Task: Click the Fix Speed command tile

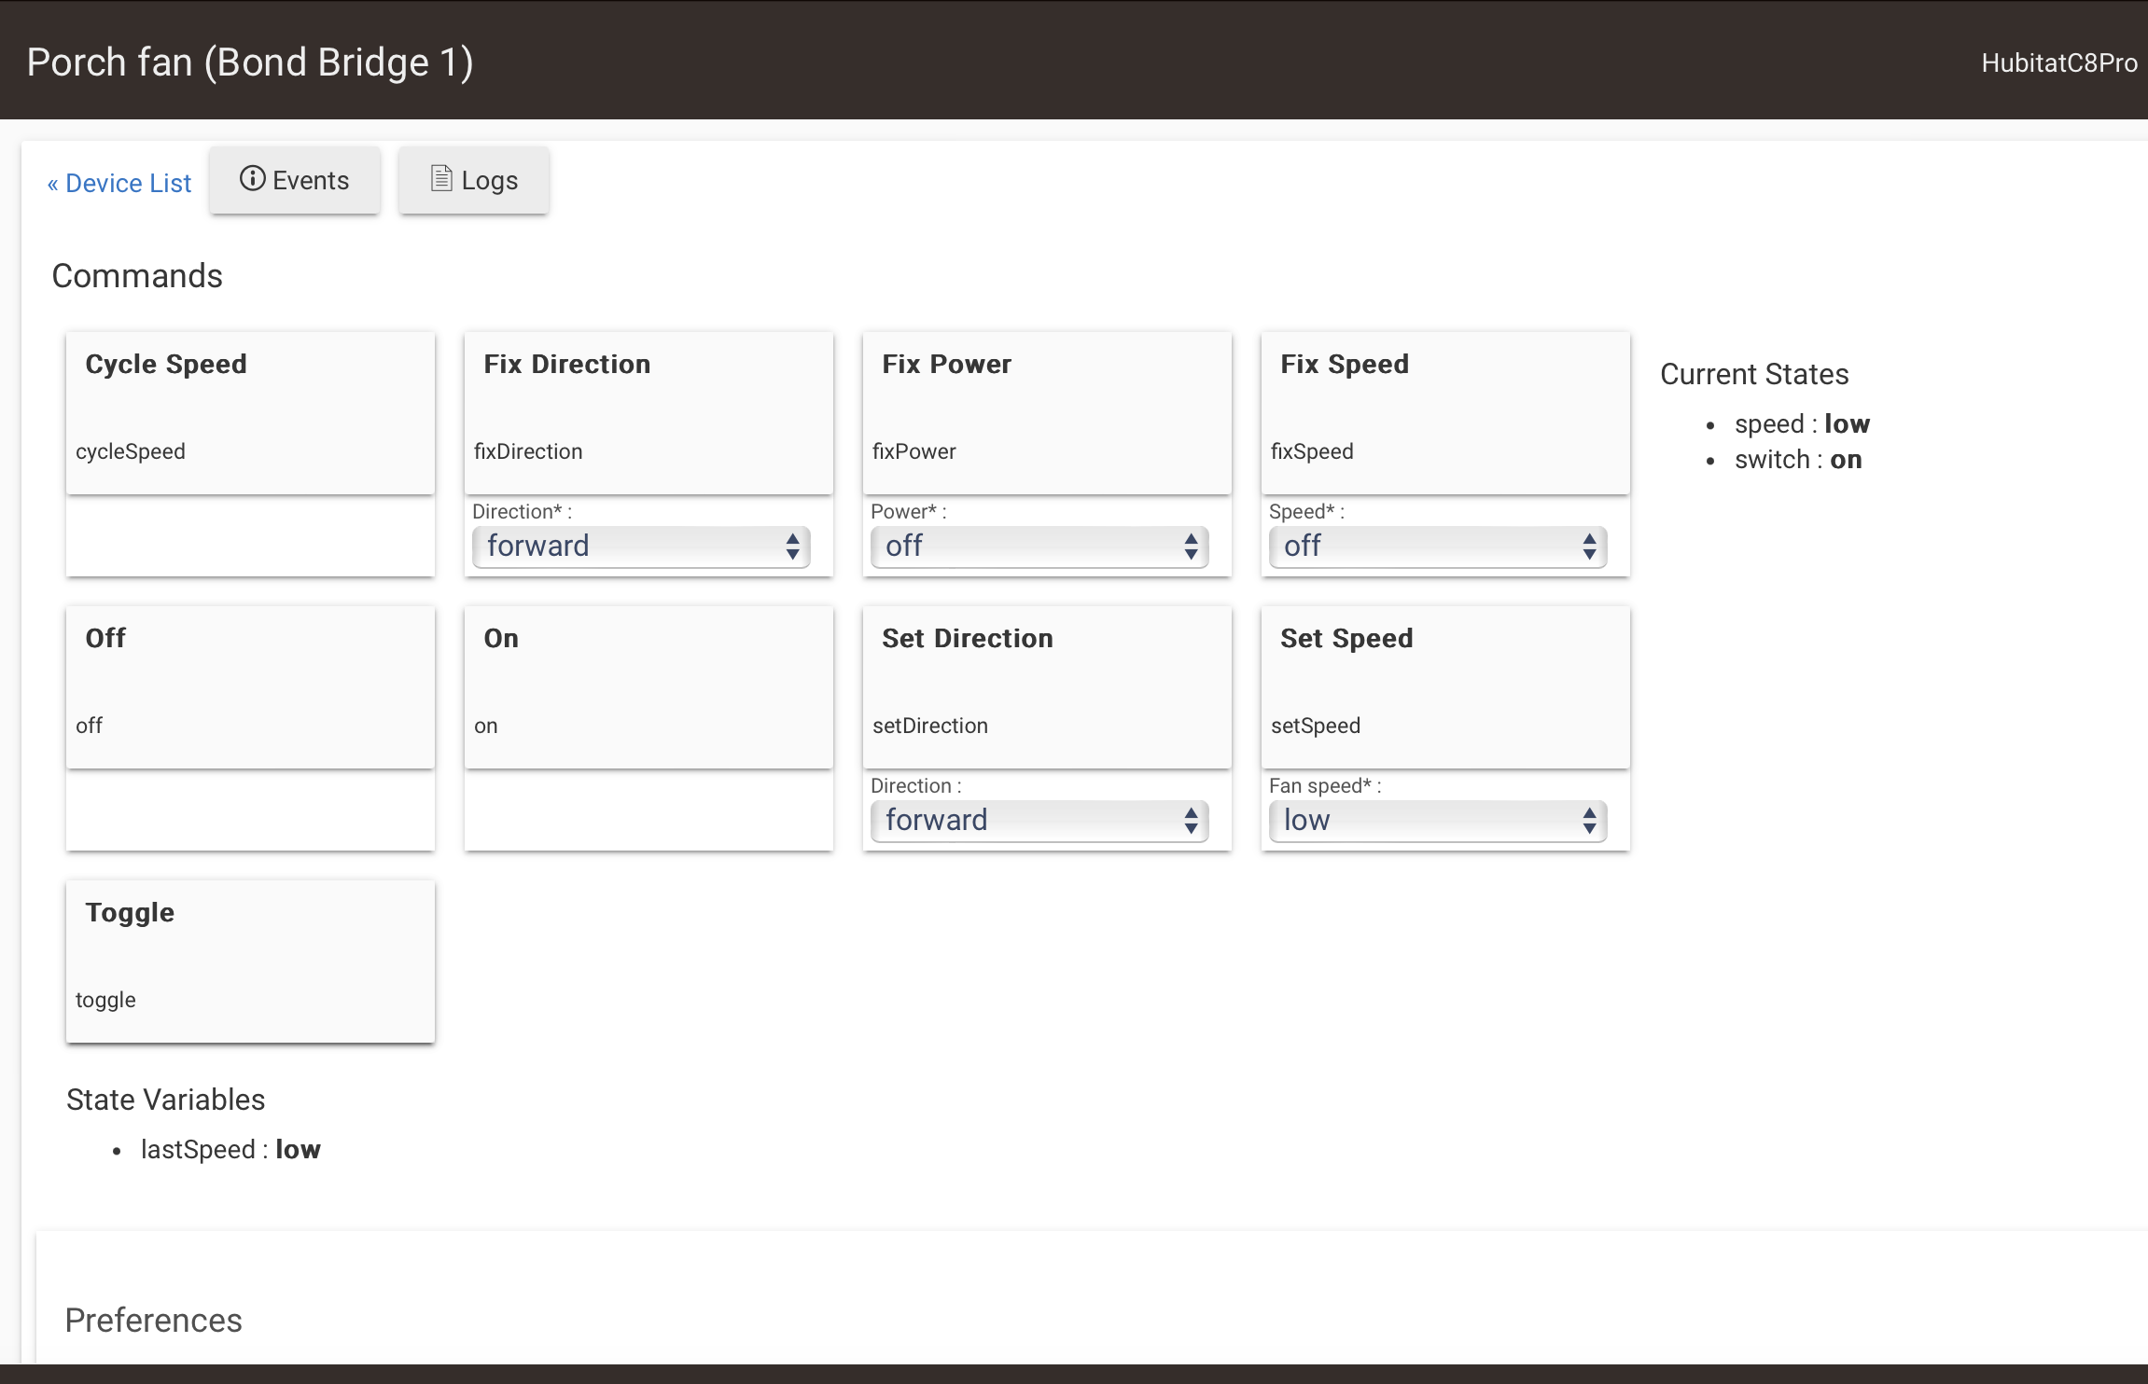Action: [1444, 412]
